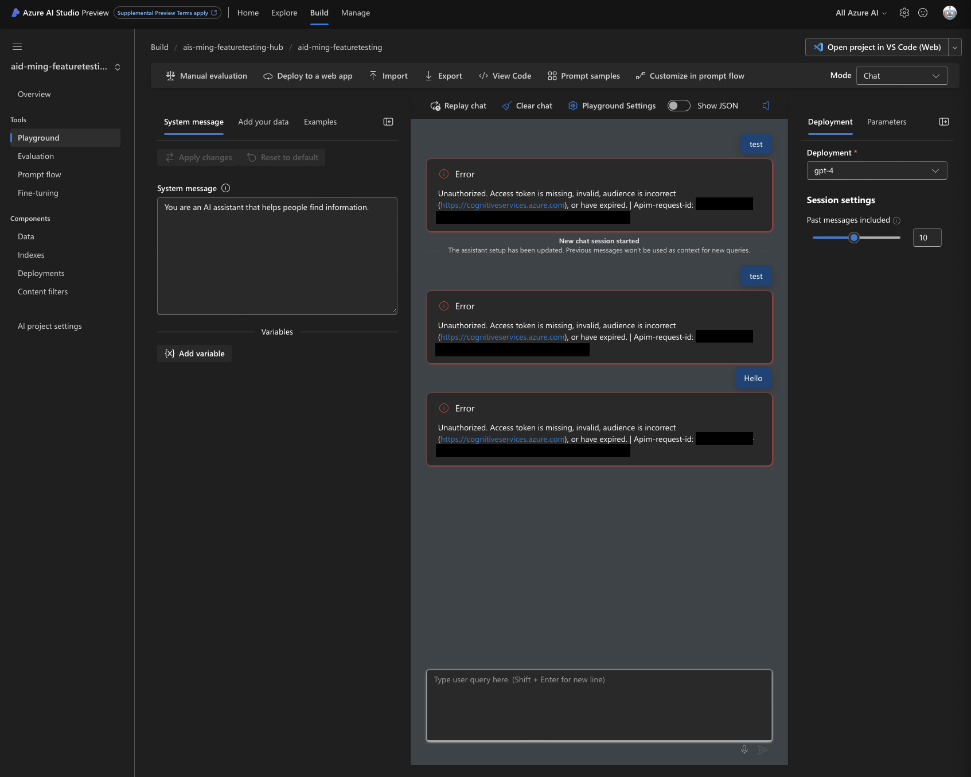Go to the Explore tab
The image size is (971, 777).
pyautogui.click(x=284, y=13)
